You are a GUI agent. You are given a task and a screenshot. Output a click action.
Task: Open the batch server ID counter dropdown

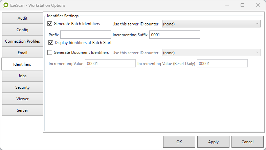[211, 24]
